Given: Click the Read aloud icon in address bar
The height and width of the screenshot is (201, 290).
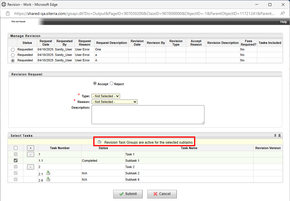Looking at the screenshot, I should point(283,13).
